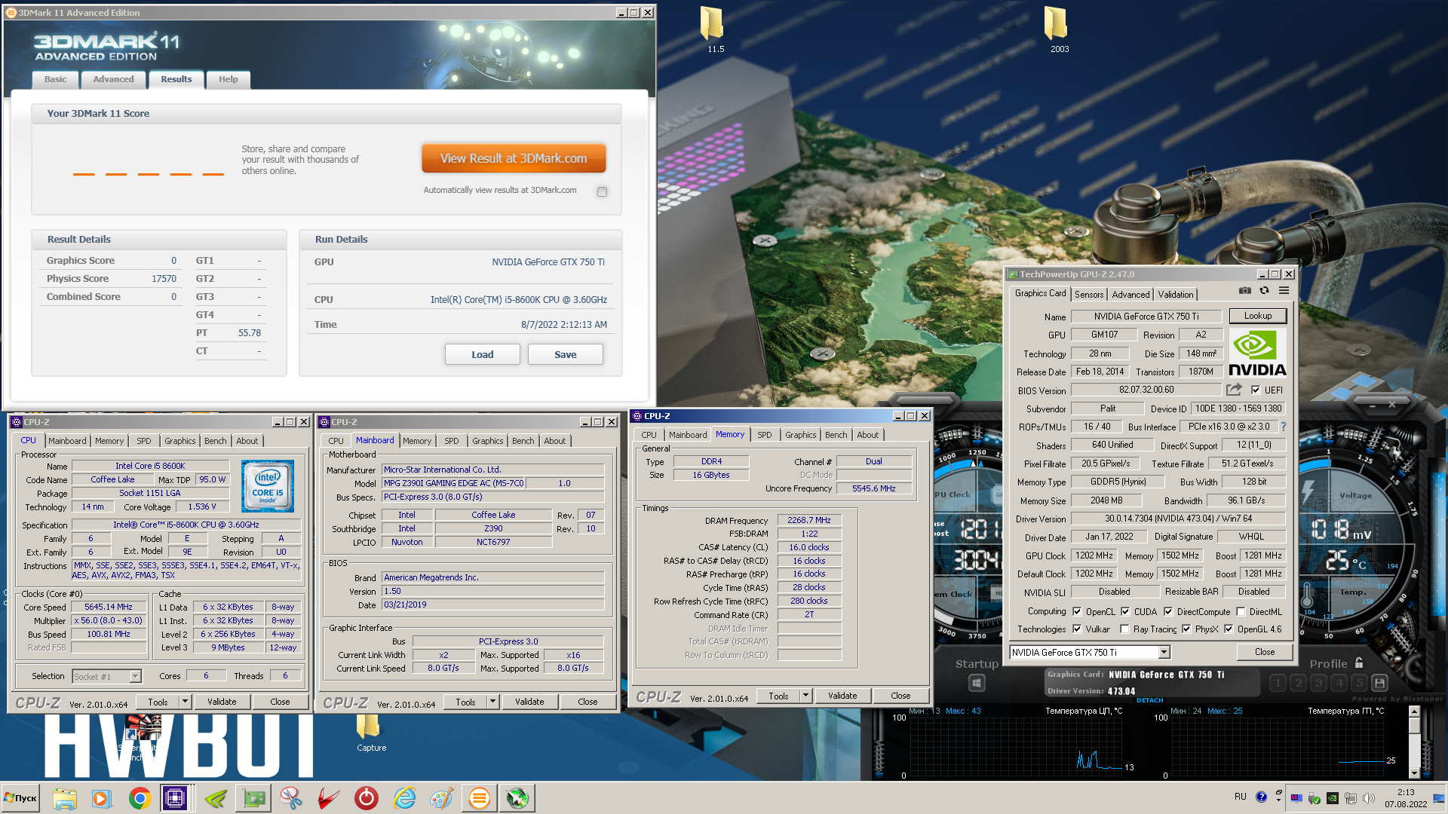Switch to 3DMark Basic tab
Image resolution: width=1448 pixels, height=814 pixels.
tap(55, 79)
